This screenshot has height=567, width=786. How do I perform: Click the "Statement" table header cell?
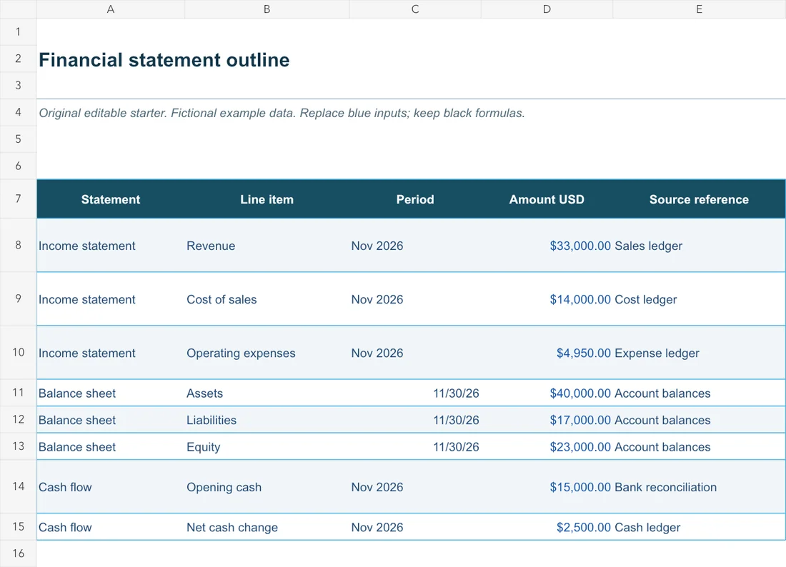point(111,199)
